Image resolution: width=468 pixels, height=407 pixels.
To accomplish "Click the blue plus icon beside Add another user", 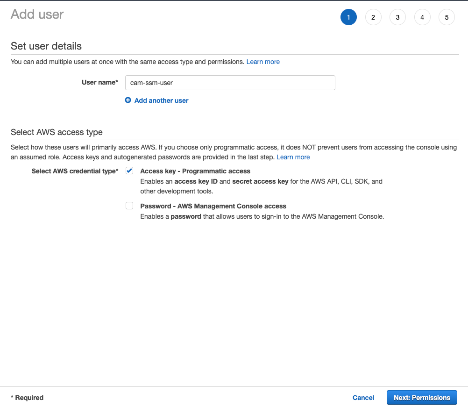I will tap(128, 100).
